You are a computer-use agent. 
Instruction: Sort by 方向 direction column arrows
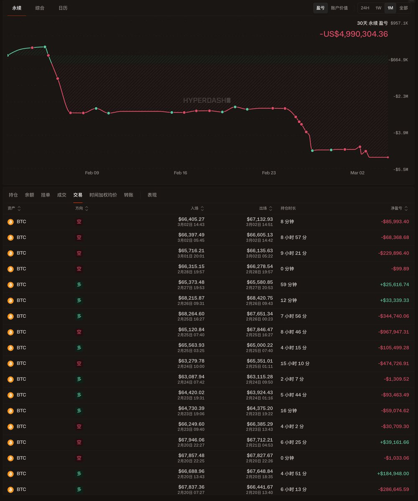[x=87, y=208]
